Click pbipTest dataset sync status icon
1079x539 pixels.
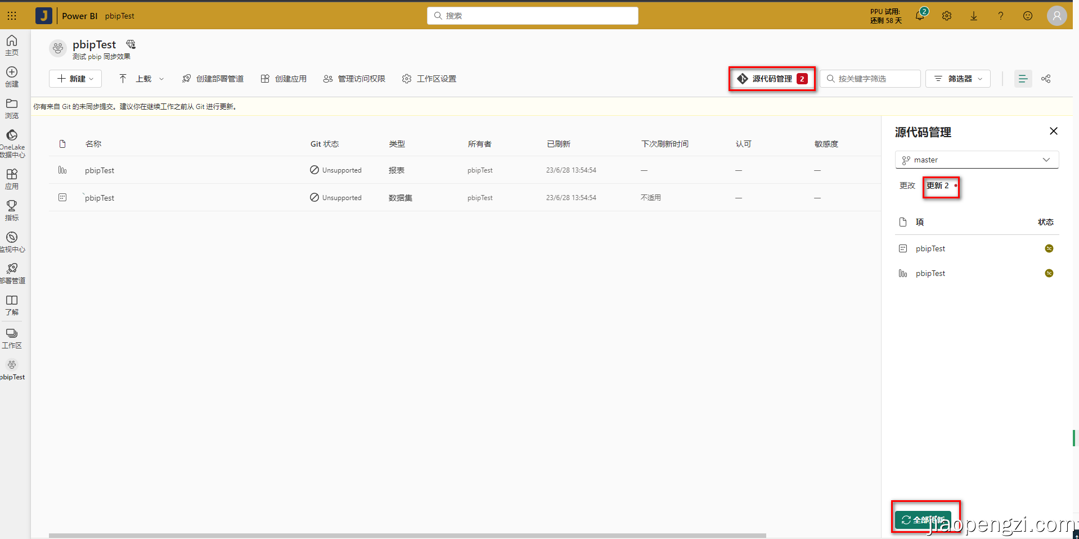[x=1049, y=248]
